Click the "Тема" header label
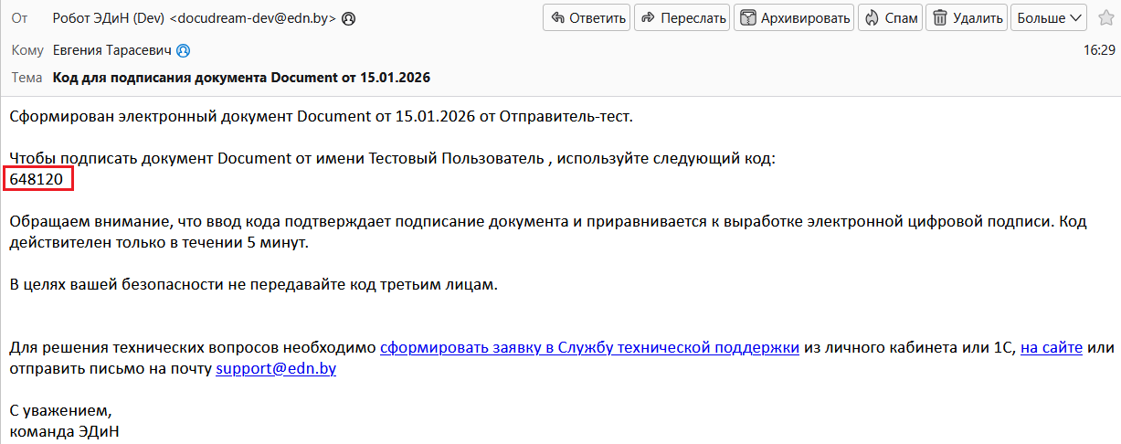The image size is (1121, 444). (x=26, y=78)
